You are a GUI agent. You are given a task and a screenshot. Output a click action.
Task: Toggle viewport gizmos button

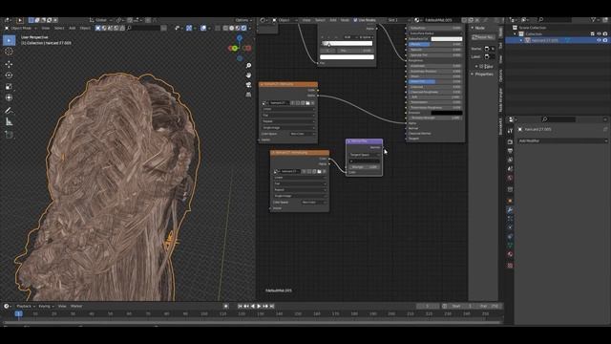(189, 28)
